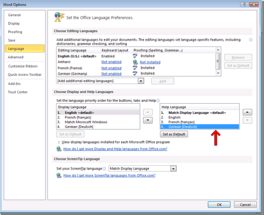Open the Add additional editing languages dropdown

click(x=141, y=81)
